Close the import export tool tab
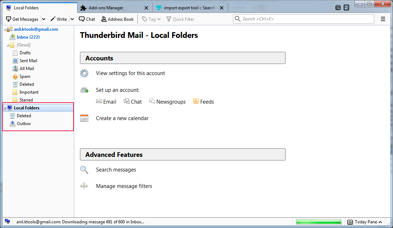 [x=222, y=8]
